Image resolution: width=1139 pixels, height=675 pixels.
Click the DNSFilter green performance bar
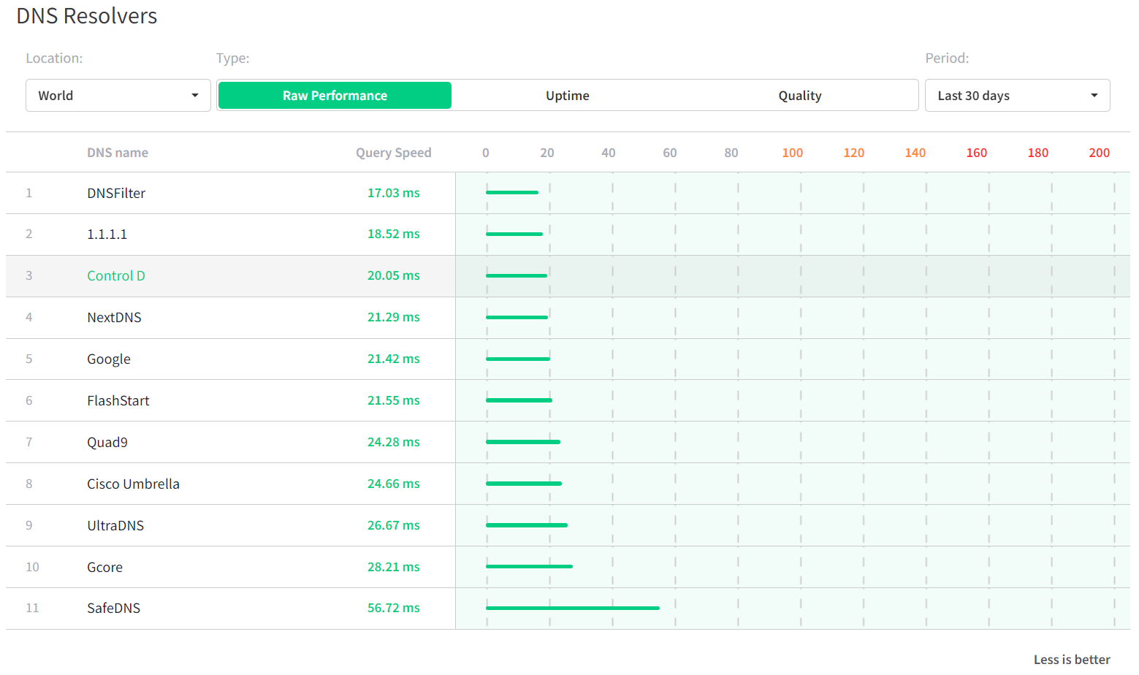pos(511,193)
